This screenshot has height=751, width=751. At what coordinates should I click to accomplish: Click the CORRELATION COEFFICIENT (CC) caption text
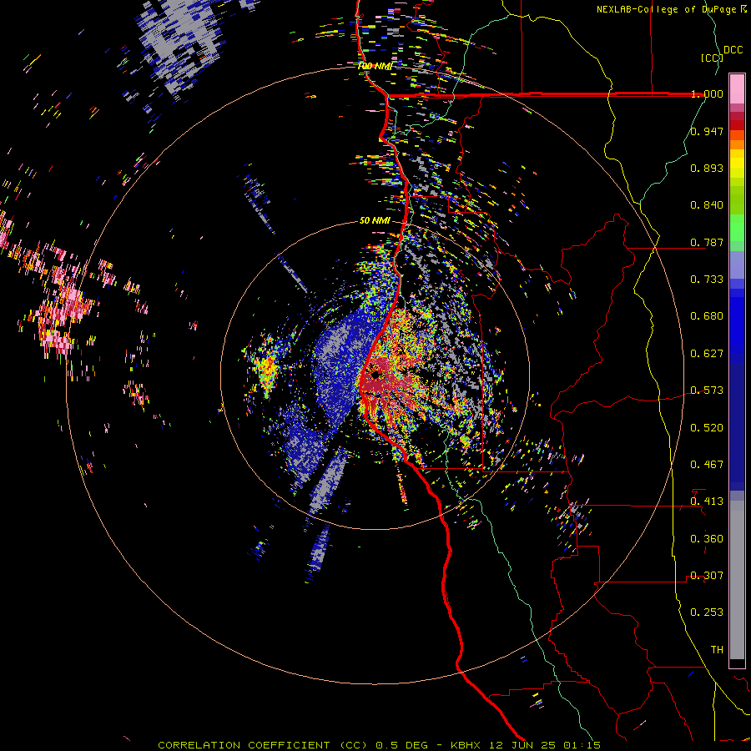(x=263, y=745)
